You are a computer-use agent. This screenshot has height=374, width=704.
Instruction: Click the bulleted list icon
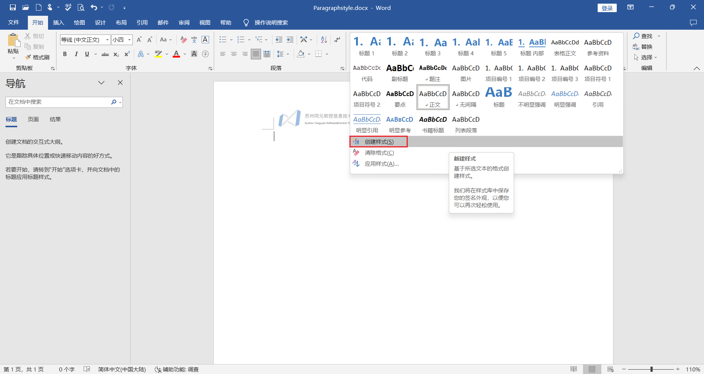(223, 40)
